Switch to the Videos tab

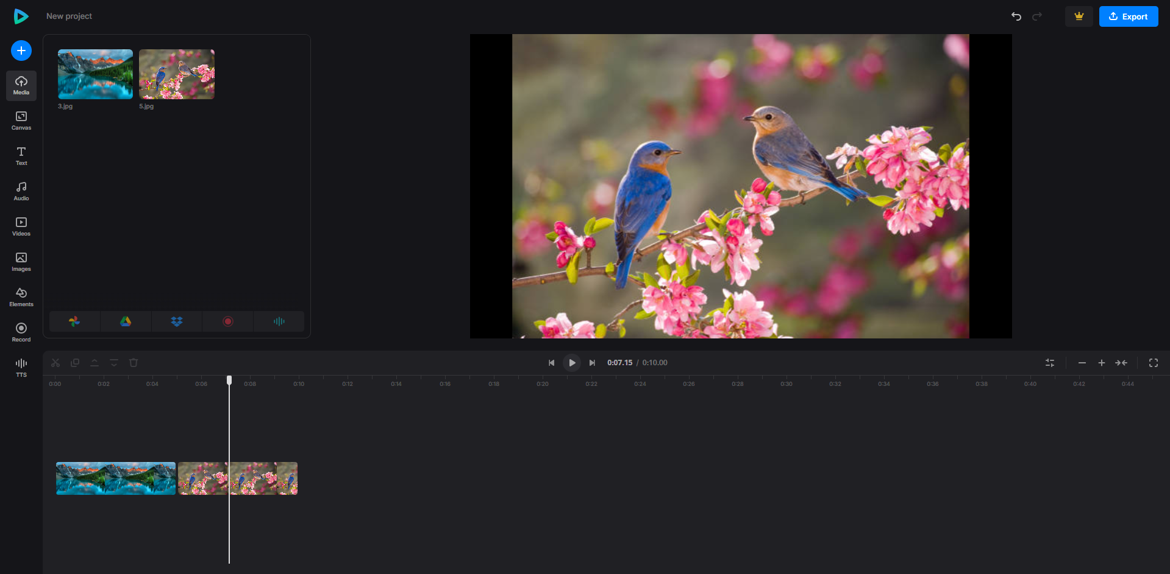pyautogui.click(x=21, y=226)
